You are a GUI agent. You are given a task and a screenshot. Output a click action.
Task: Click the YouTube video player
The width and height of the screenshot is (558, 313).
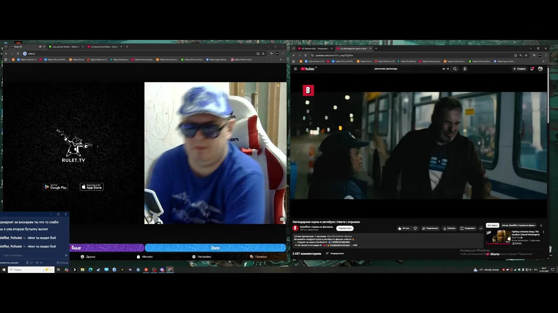418,146
